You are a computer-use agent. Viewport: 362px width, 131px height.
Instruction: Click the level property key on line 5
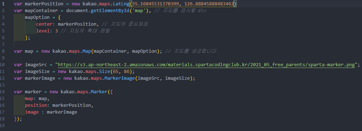pos(43,31)
